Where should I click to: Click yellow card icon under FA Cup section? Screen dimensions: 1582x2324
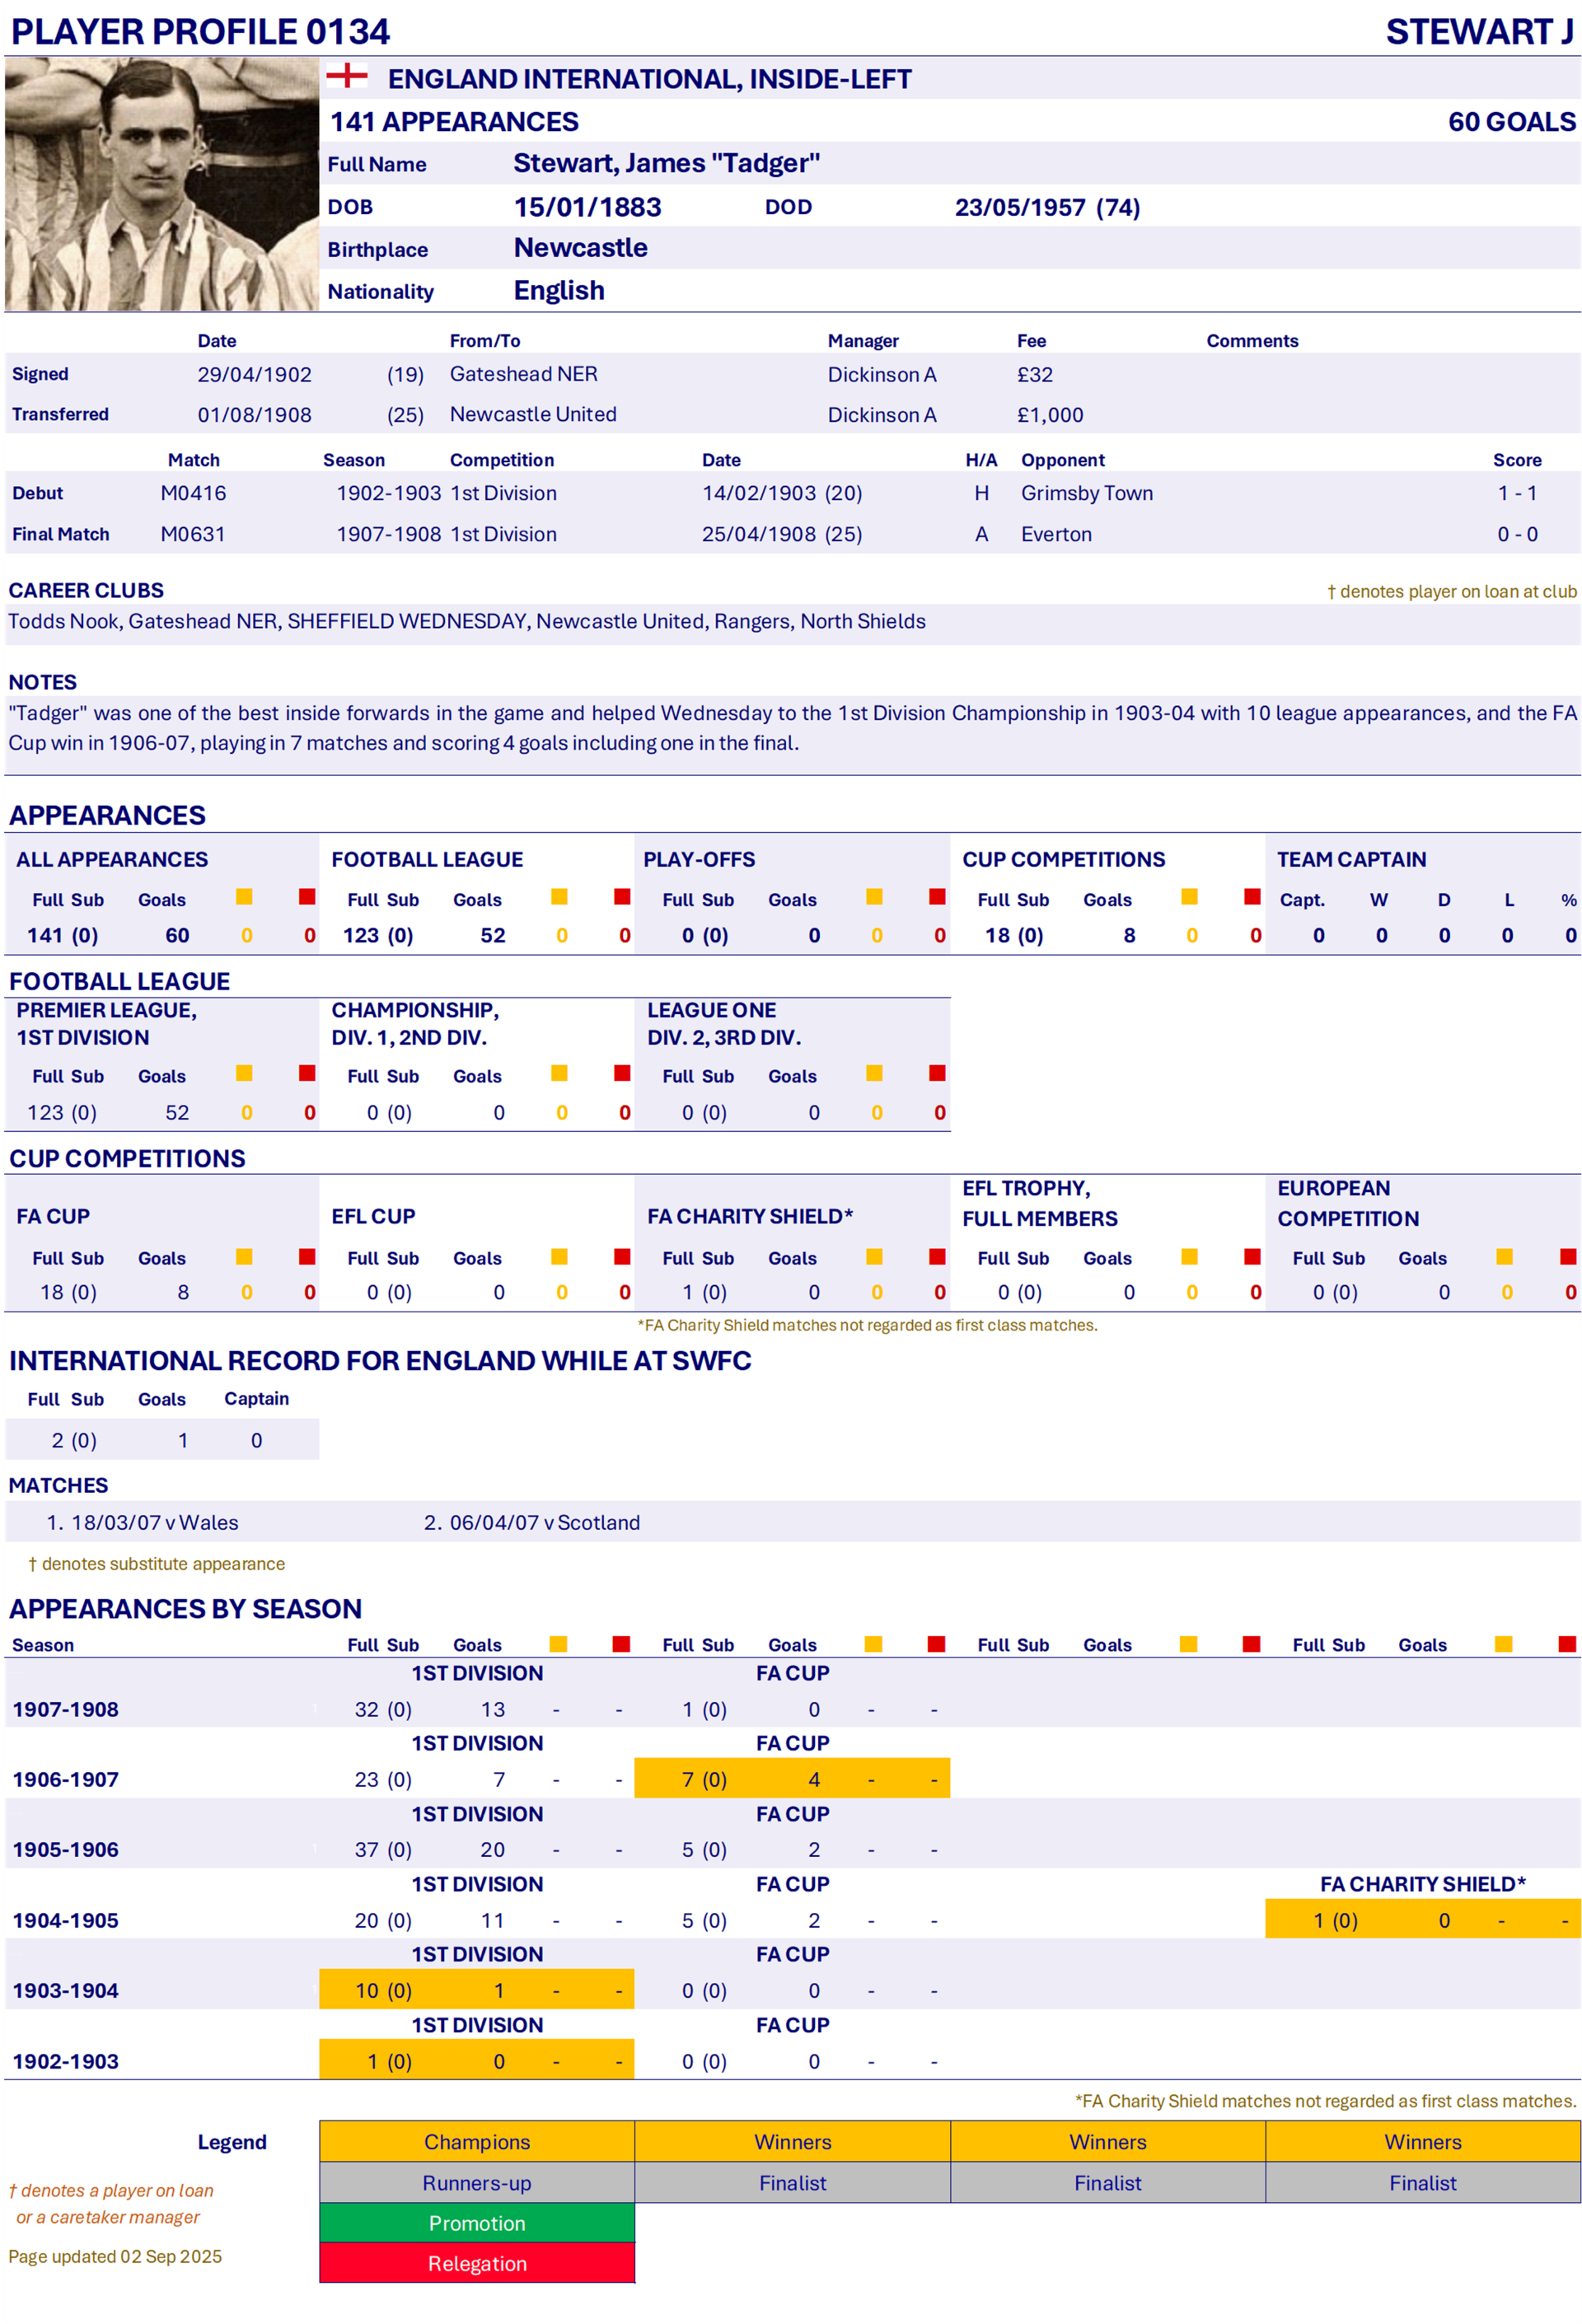click(x=244, y=1257)
